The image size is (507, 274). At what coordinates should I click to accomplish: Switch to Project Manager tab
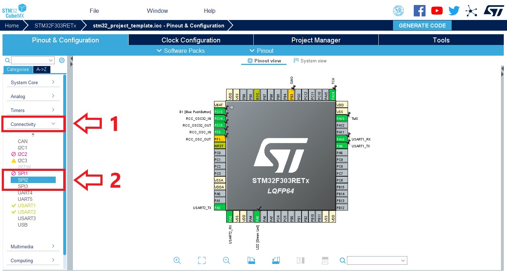(316, 40)
